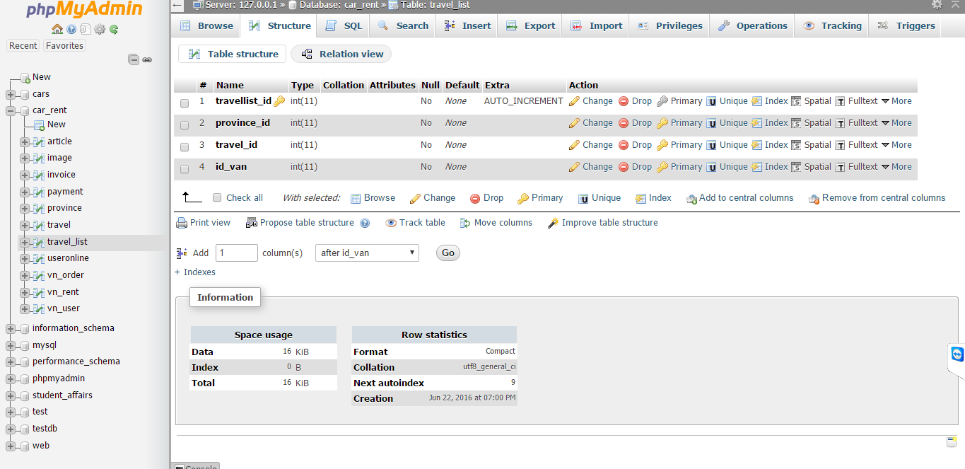Expand the Indexes section
This screenshot has height=469, width=965.
(195, 272)
